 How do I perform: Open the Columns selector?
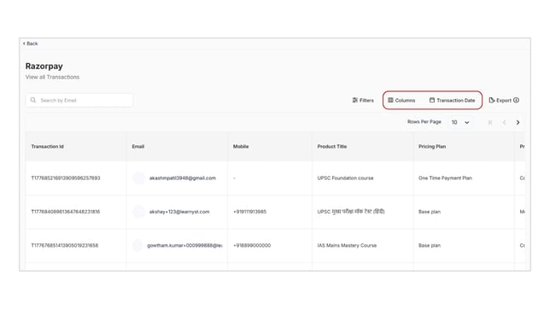click(x=401, y=101)
